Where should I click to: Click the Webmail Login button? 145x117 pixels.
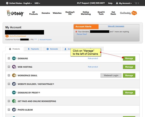coord(111,75)
